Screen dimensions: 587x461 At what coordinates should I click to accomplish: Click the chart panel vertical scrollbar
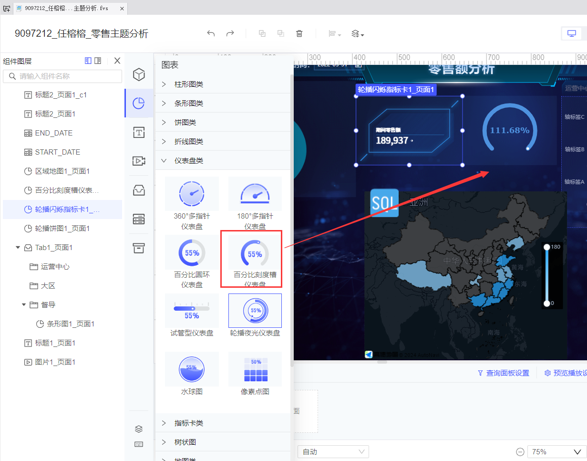pos(292,220)
